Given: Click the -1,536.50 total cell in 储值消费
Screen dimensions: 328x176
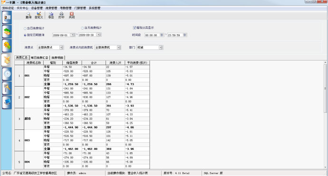Looking at the screenshot, I should tap(72, 106).
